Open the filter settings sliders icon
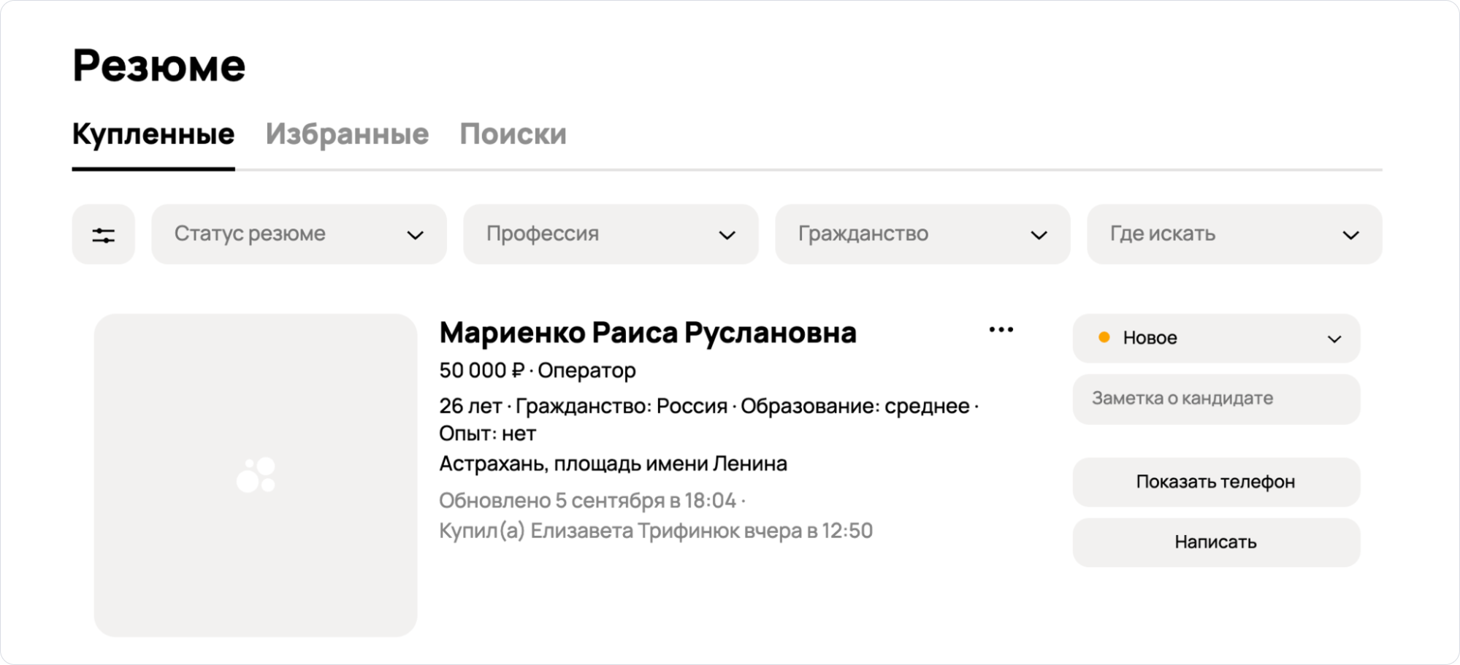This screenshot has width=1460, height=665. pos(103,235)
